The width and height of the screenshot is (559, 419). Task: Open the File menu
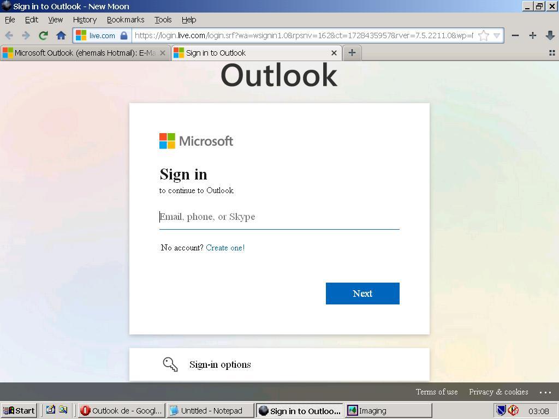(10, 20)
